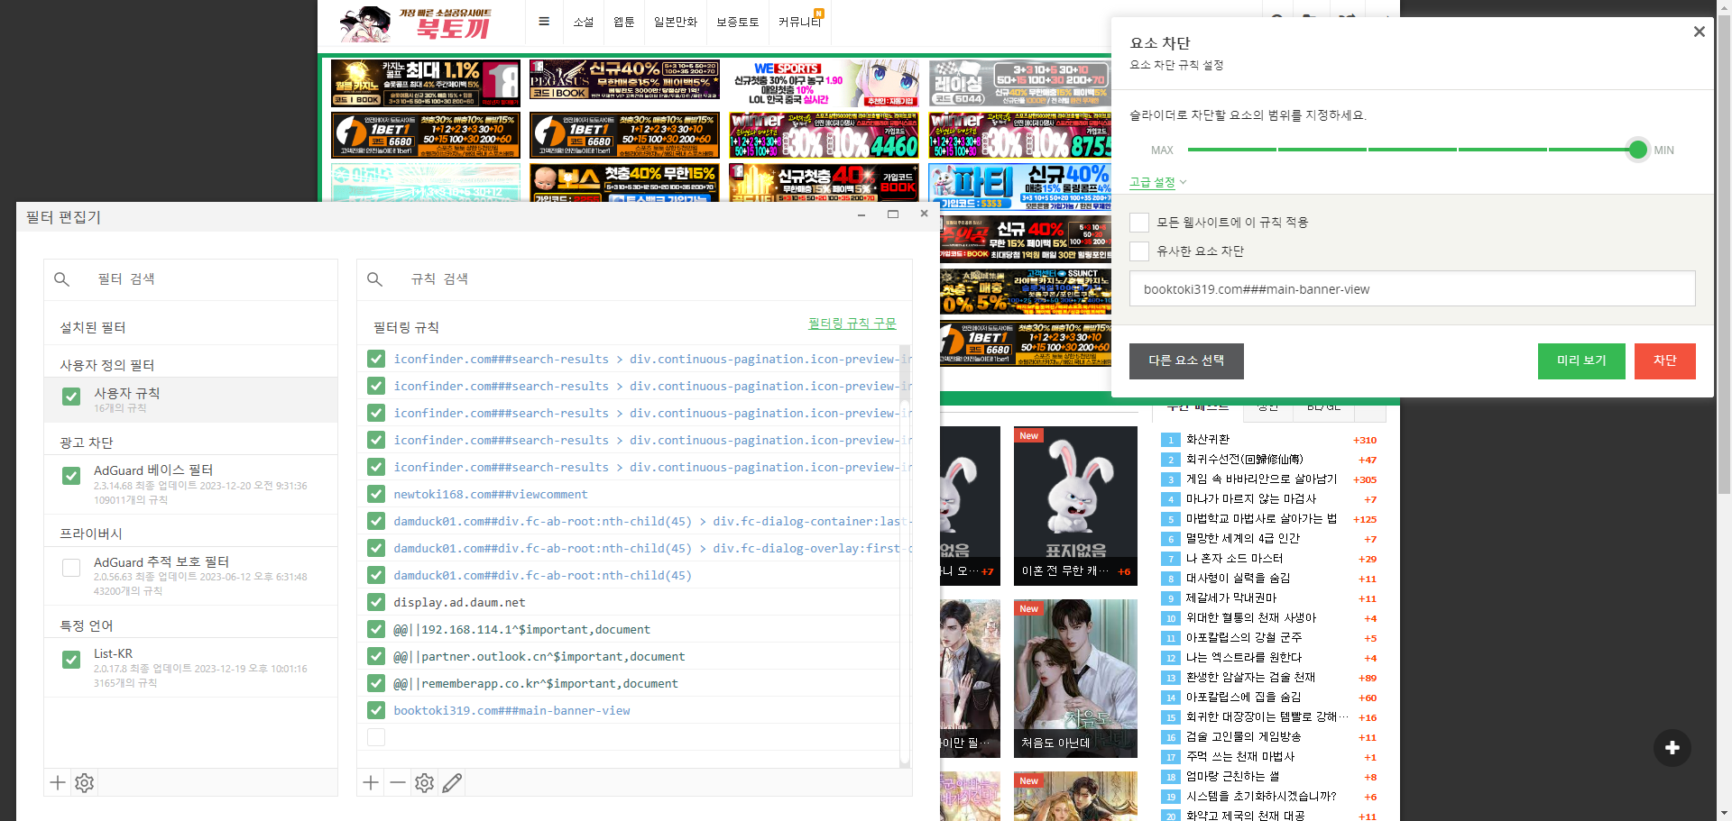
Task: Click the floating plus button at bottom right
Action: 1672,748
